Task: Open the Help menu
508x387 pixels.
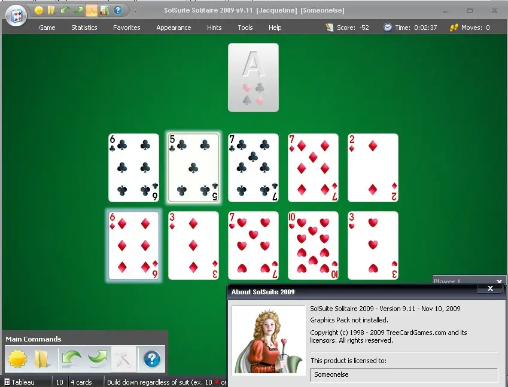Action: click(275, 28)
